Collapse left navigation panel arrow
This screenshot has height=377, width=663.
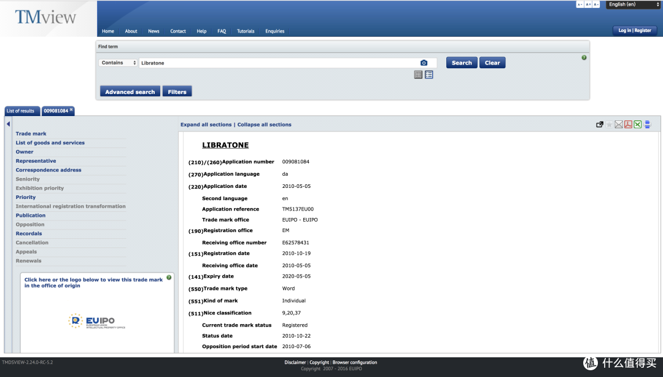[8, 124]
